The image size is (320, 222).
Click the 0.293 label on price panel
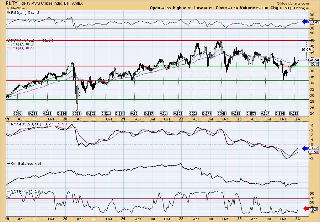[x=294, y=114]
